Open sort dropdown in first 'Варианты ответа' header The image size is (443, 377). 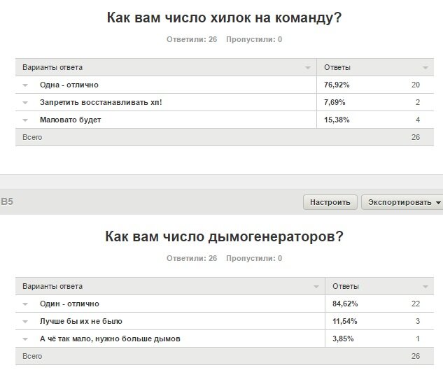click(308, 68)
